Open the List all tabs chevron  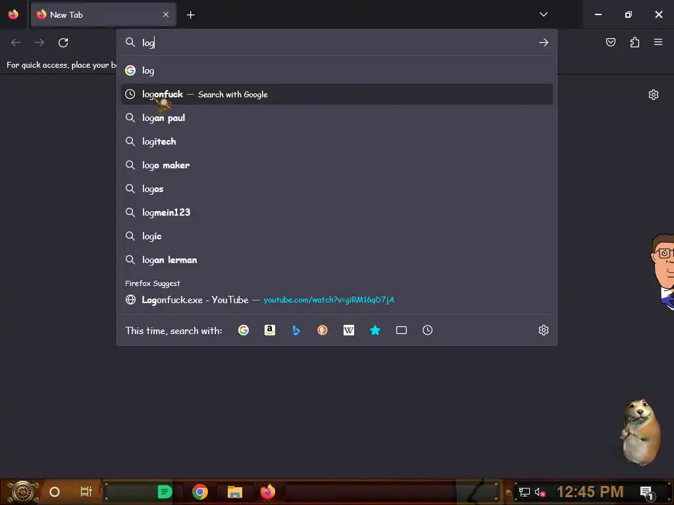coord(543,14)
